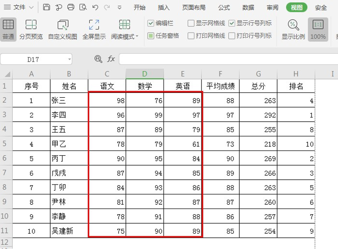Click the 平均成绩 header cell
Image resolution: width=338 pixels, height=251 pixels.
220,86
